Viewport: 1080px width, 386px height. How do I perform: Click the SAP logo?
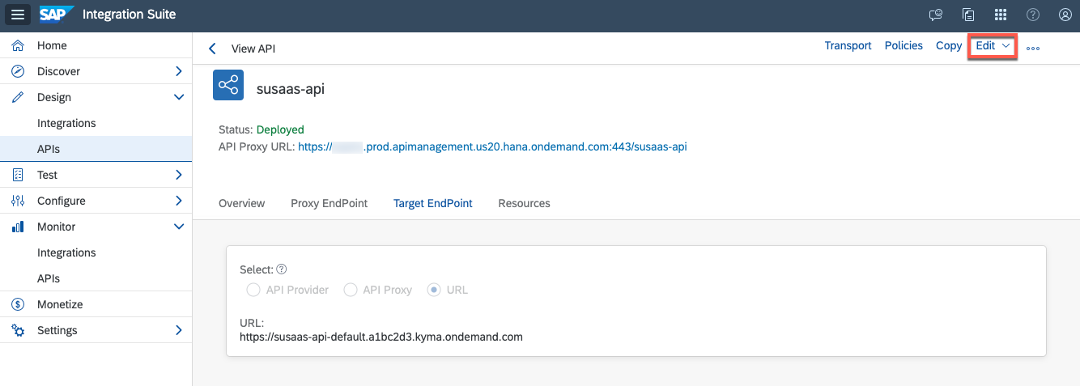pos(57,15)
